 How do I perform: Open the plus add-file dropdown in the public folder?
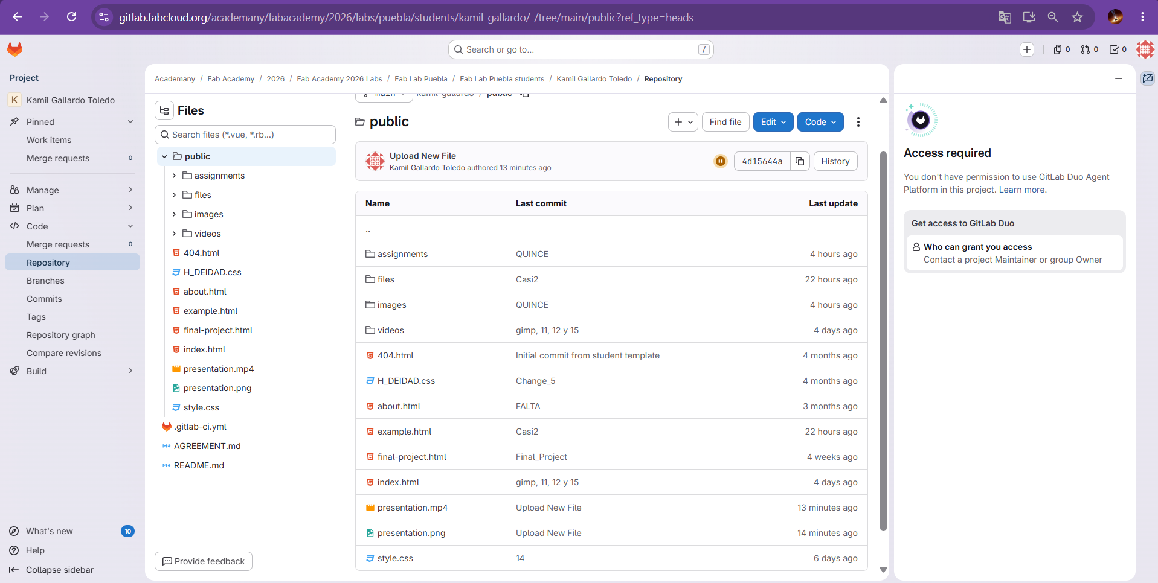683,122
